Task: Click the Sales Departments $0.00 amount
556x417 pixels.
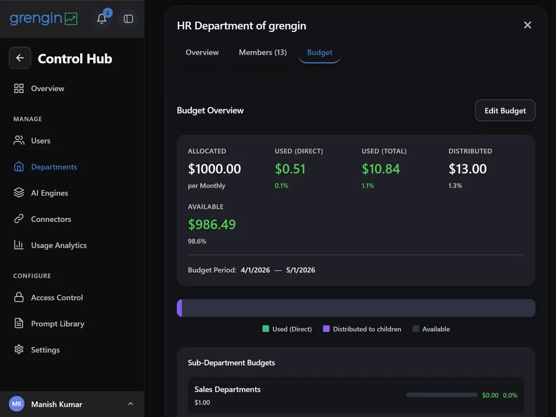Action: pos(490,396)
